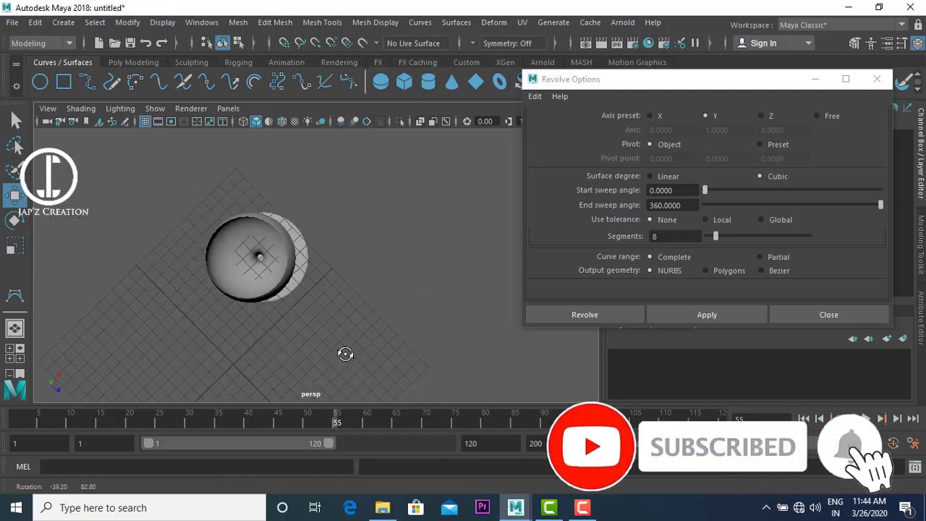
Task: Adjust the Segments slider
Action: [x=715, y=237]
